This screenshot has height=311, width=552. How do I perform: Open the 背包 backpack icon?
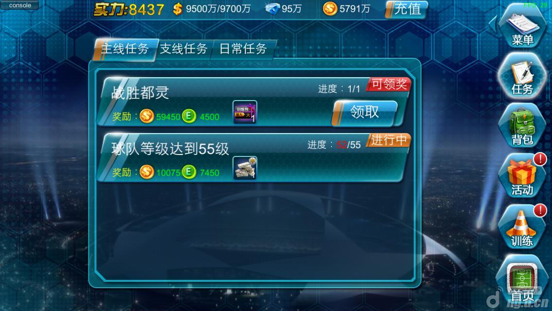click(523, 126)
